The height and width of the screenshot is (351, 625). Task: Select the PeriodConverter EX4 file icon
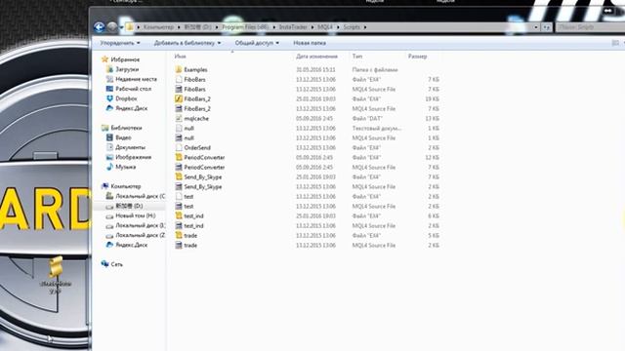(x=179, y=157)
